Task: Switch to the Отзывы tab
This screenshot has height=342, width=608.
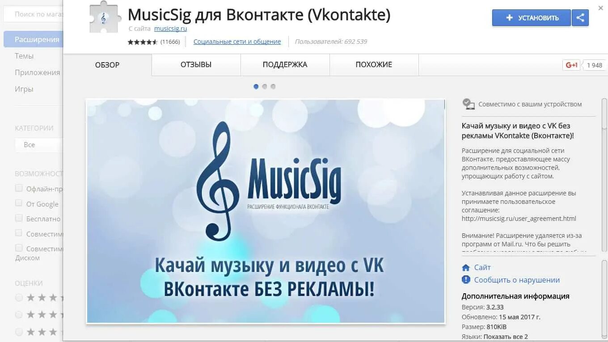Action: [196, 65]
